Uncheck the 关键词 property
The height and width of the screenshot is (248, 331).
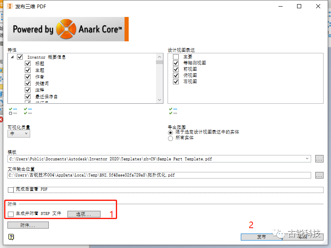tap(28, 83)
